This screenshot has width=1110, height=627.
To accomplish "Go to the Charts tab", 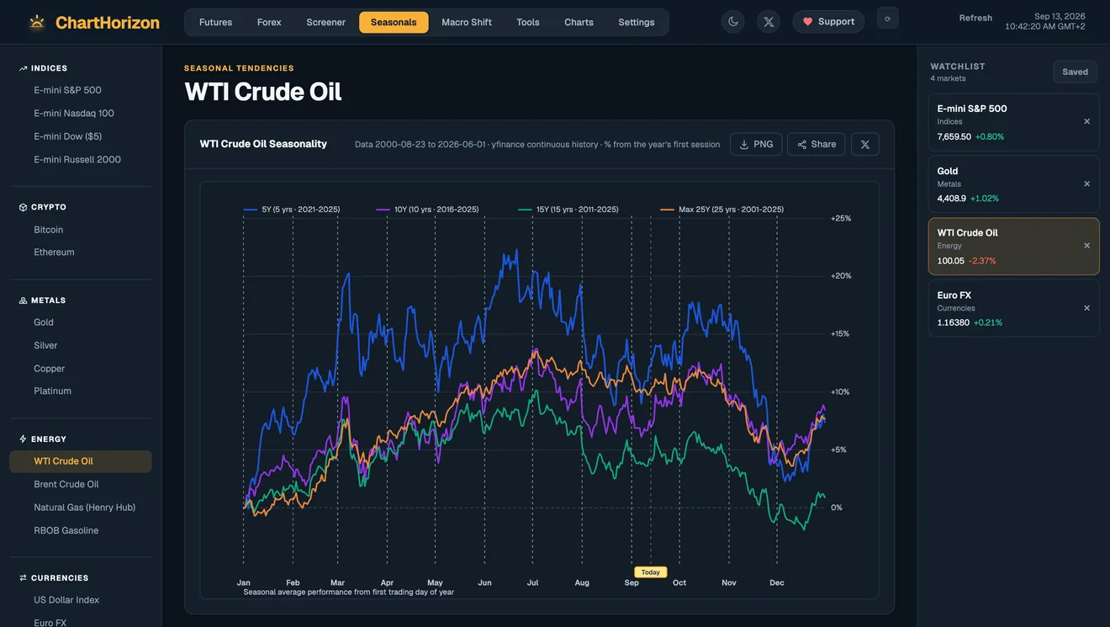I will click(x=579, y=22).
